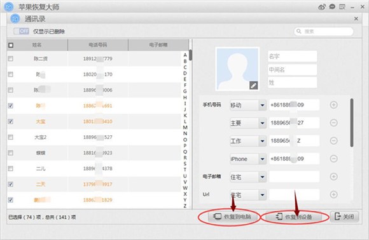Click the 中间名 input field

pos(293,70)
